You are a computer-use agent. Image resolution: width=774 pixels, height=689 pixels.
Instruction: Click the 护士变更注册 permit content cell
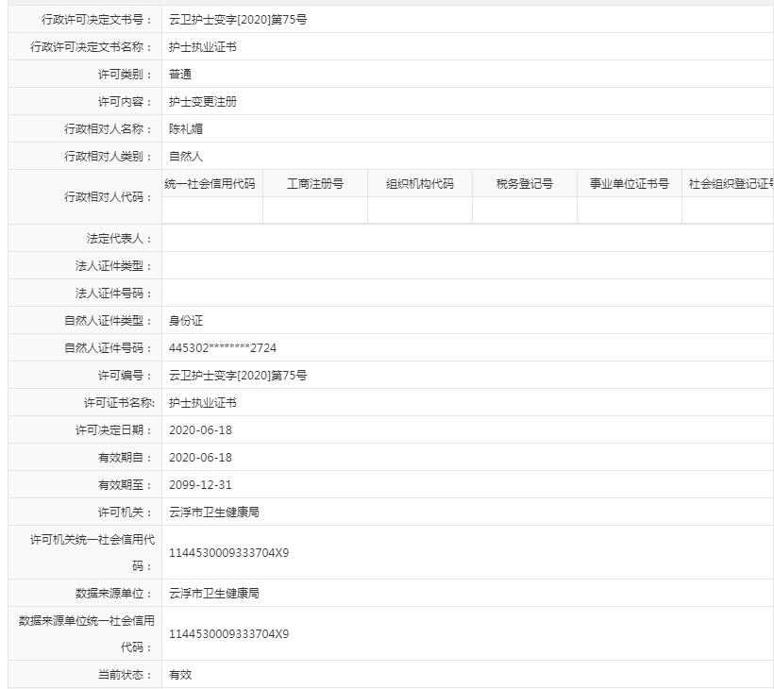206,101
